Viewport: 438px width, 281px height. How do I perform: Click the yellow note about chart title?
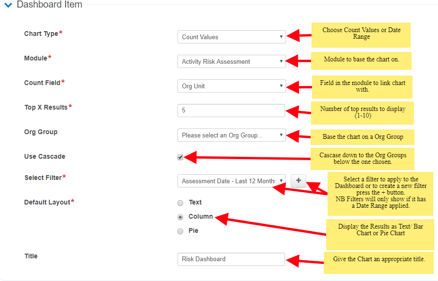tap(379, 262)
